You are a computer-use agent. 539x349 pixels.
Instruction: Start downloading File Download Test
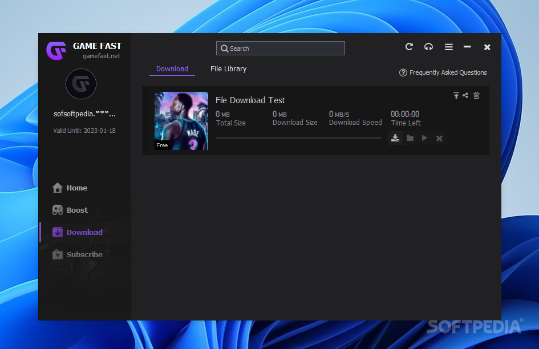click(395, 138)
